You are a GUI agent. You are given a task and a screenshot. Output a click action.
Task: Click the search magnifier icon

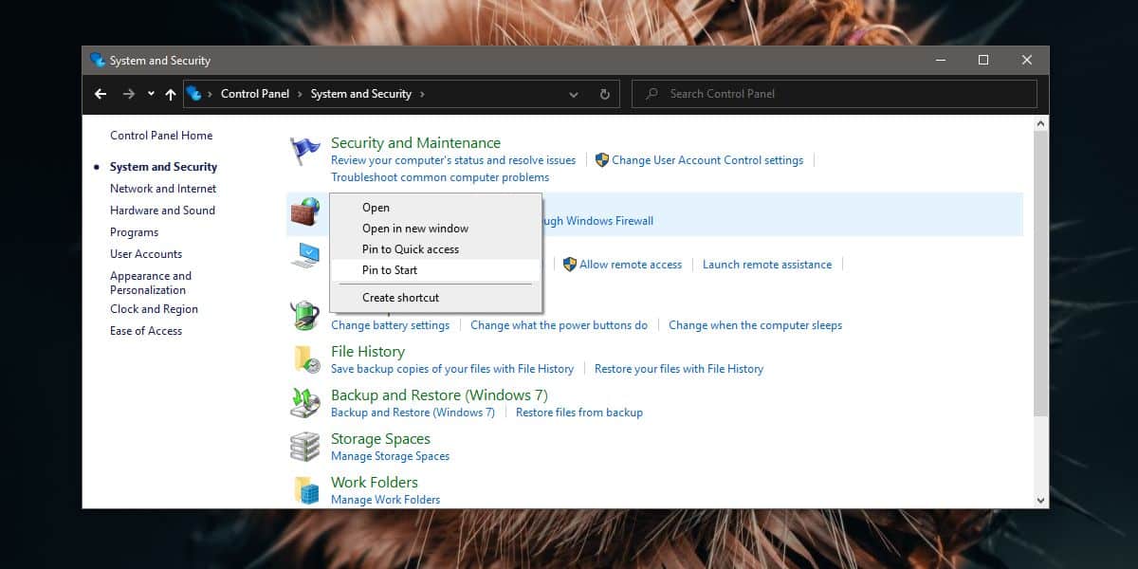(652, 94)
